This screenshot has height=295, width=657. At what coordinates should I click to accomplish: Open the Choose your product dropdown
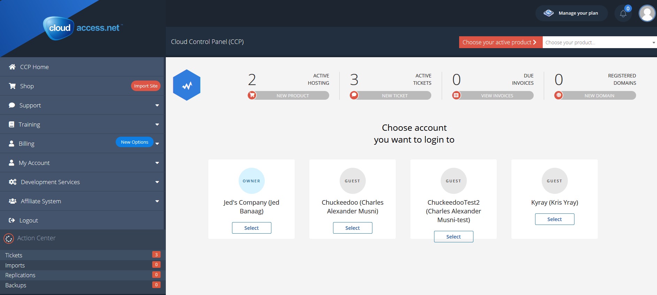click(x=600, y=42)
